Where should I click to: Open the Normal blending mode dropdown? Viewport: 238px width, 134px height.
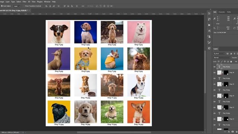pyautogui.click(x=222, y=58)
